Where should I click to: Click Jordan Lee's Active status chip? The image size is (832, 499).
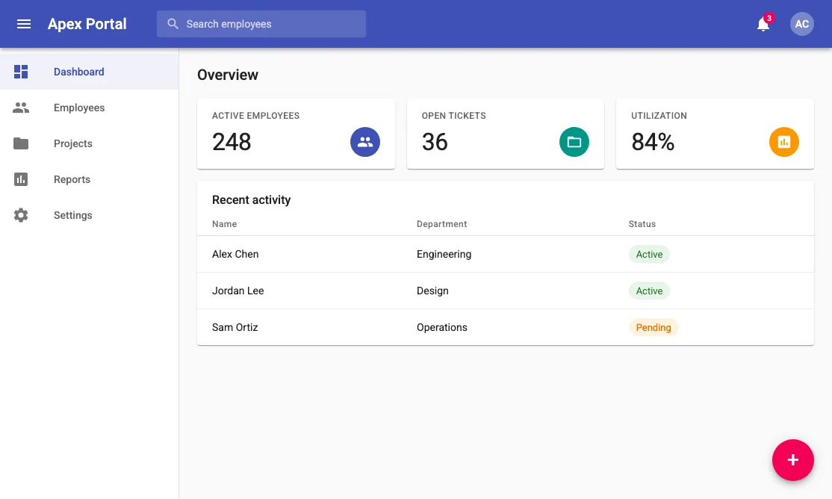pos(649,291)
